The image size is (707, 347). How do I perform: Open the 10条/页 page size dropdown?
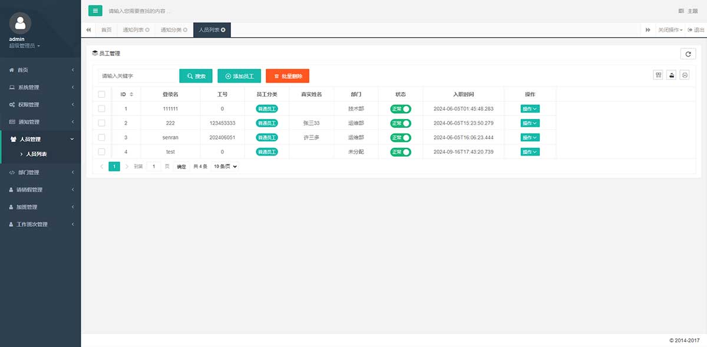tap(226, 167)
